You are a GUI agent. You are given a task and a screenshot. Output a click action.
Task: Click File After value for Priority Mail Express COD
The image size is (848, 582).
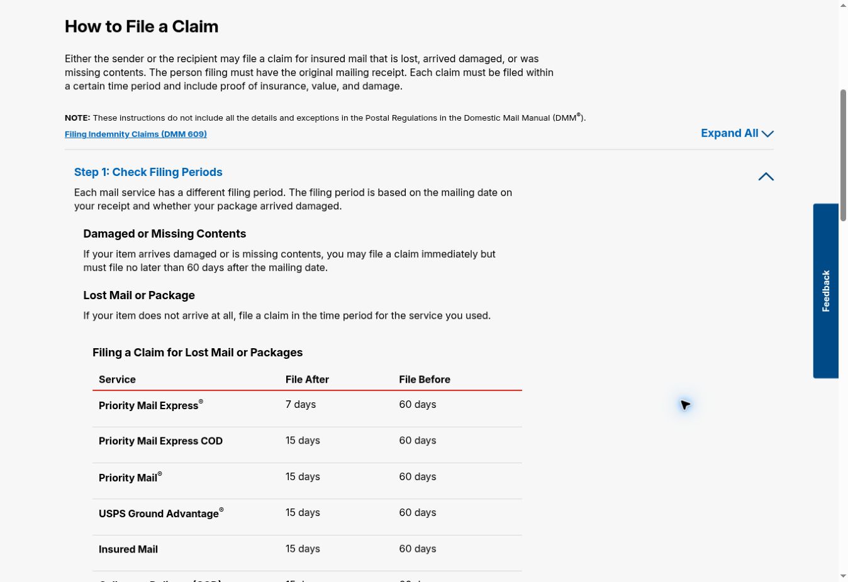(x=303, y=441)
